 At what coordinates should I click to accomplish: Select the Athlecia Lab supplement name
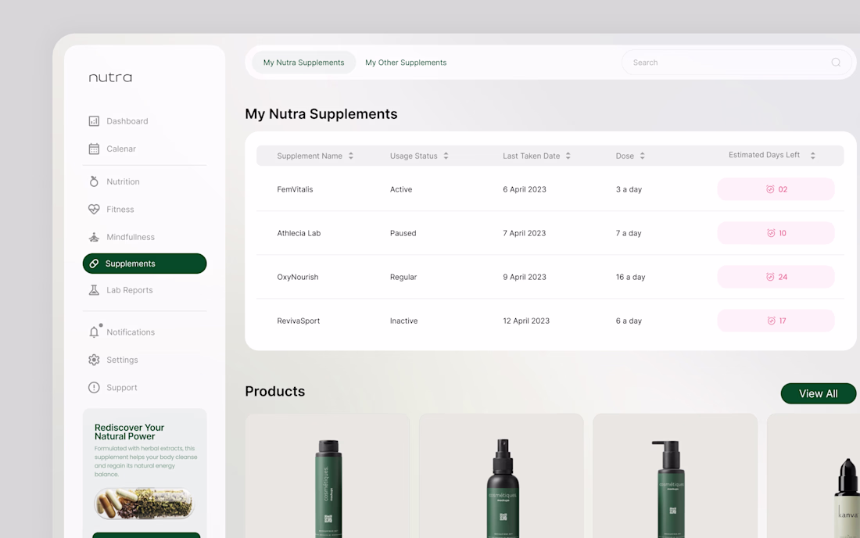tap(299, 233)
